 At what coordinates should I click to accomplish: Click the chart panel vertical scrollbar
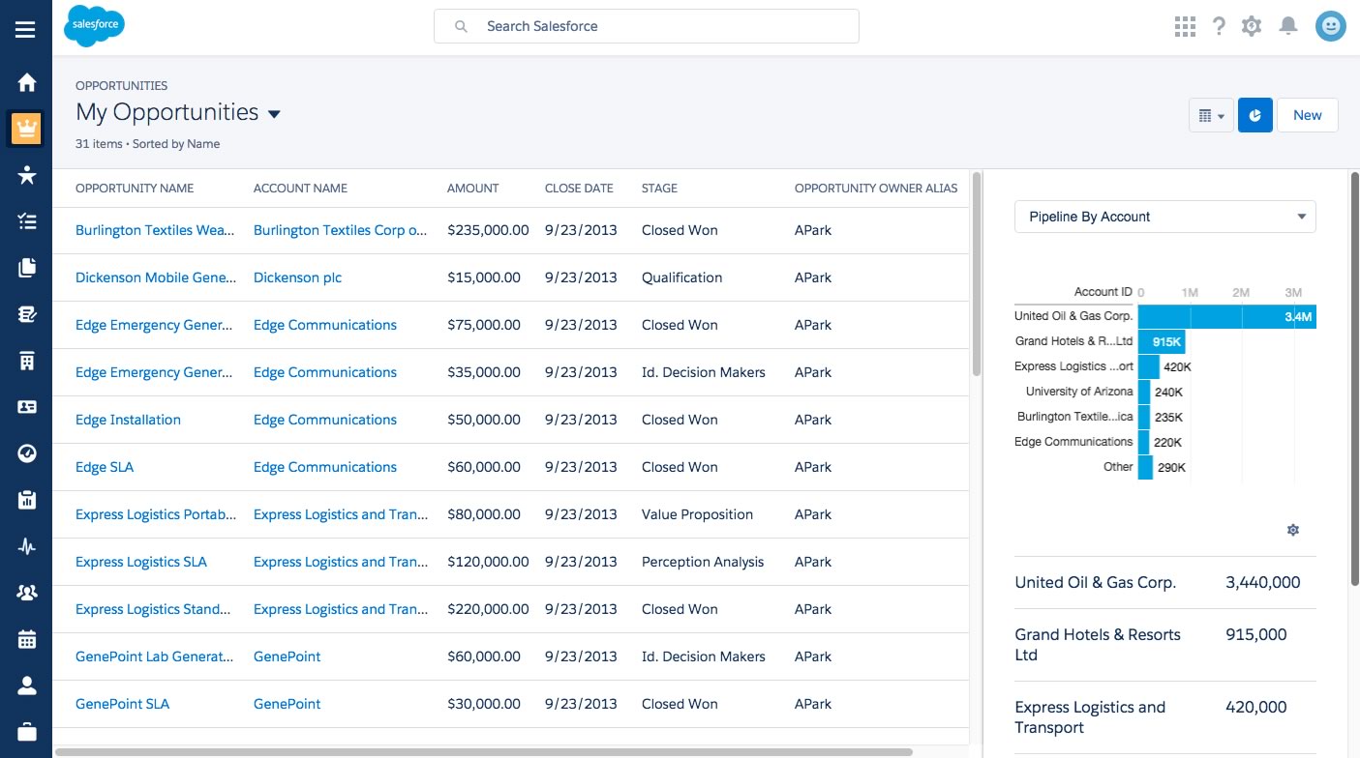[1354, 379]
